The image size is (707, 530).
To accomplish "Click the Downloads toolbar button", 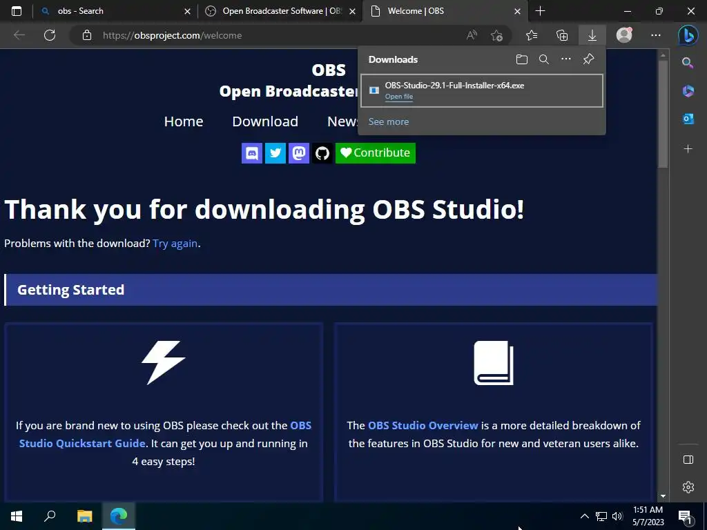I will point(592,35).
